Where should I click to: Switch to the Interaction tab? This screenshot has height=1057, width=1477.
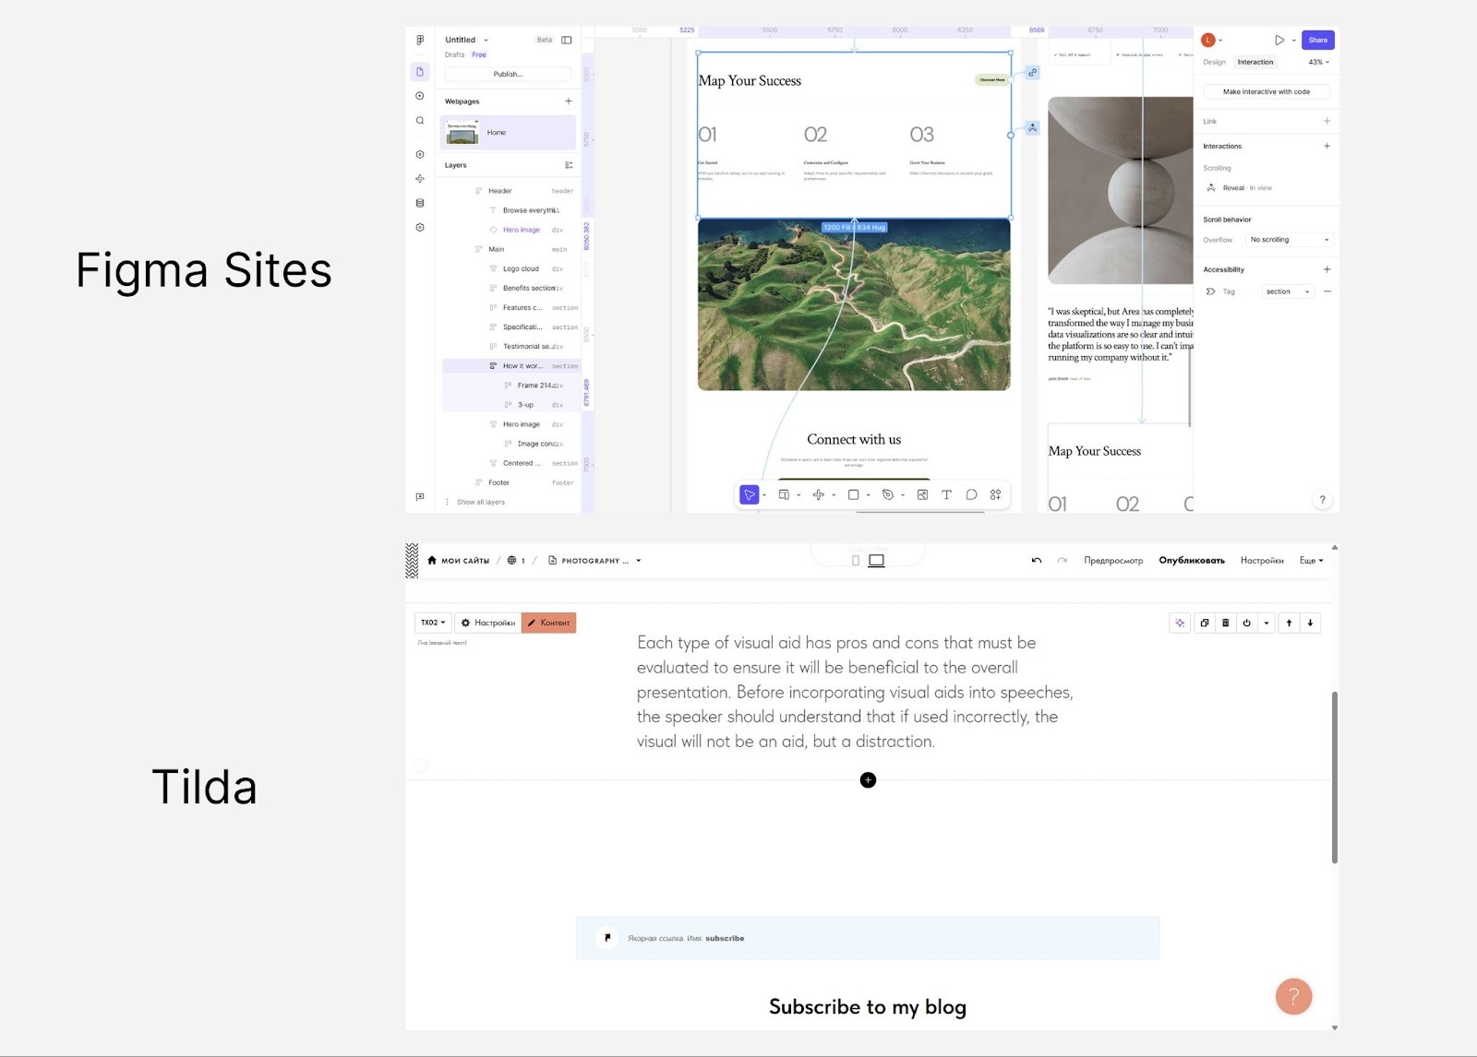(x=1255, y=62)
